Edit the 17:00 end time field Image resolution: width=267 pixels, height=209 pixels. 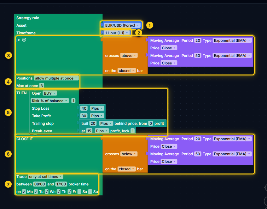tap(61, 184)
